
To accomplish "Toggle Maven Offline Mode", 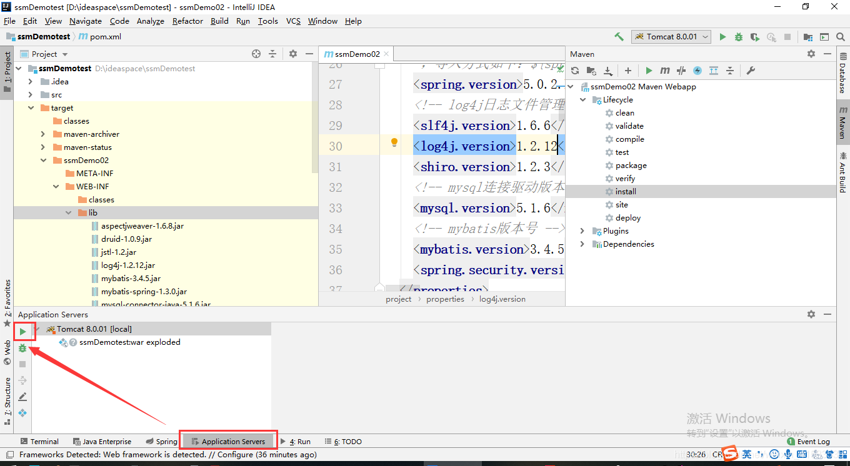I will point(697,71).
